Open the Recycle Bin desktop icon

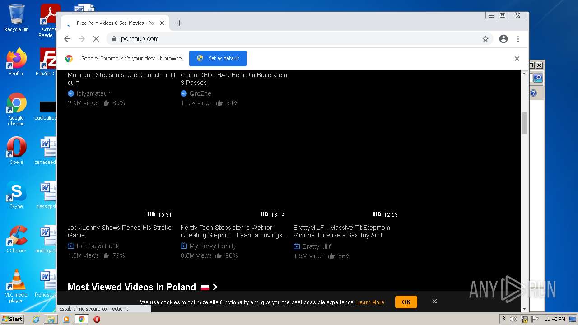[16, 18]
